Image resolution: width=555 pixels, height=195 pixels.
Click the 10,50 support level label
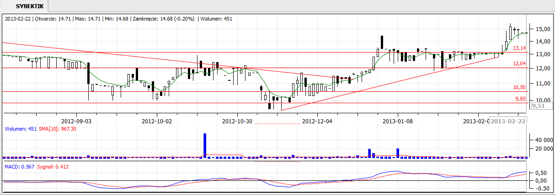(519, 87)
